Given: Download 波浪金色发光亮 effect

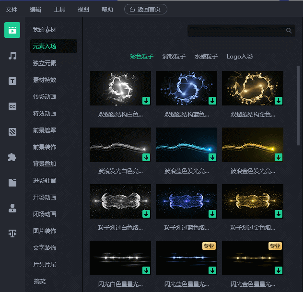Looking at the screenshot, I should [x=279, y=157].
